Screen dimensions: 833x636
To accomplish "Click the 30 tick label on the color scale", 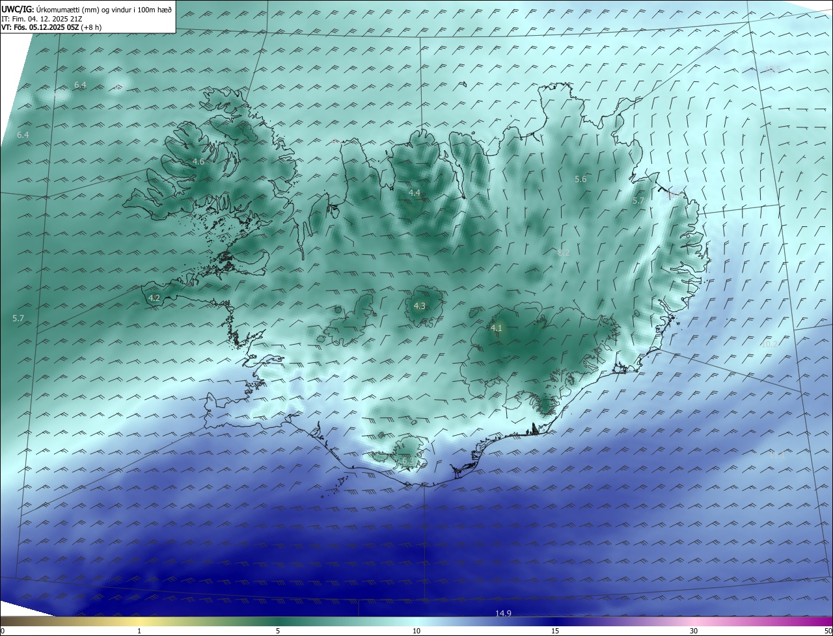I will click(x=694, y=631).
